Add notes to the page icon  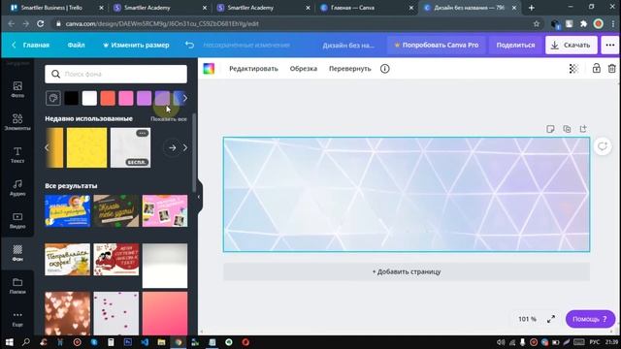pos(550,129)
